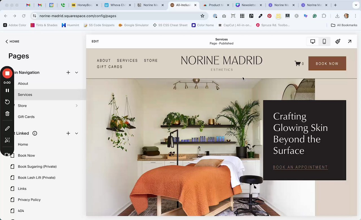The image size is (361, 220).
Task: Collapse the Not Linked section
Action: click(76, 133)
